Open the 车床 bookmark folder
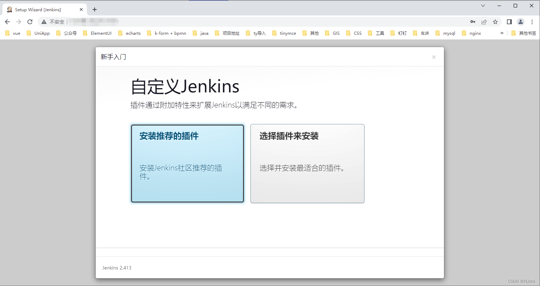 (x=421, y=33)
